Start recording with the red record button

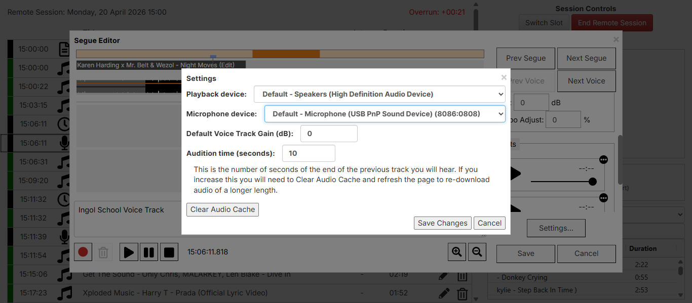click(x=83, y=252)
